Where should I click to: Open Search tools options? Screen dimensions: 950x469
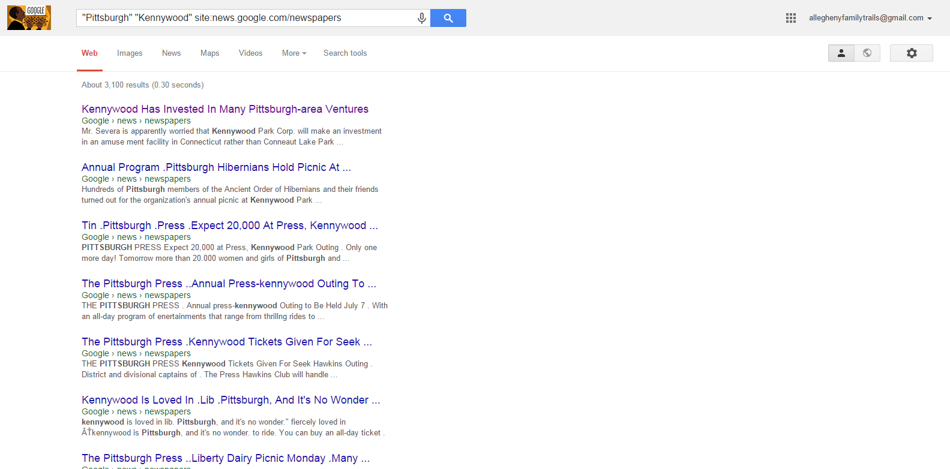click(345, 53)
